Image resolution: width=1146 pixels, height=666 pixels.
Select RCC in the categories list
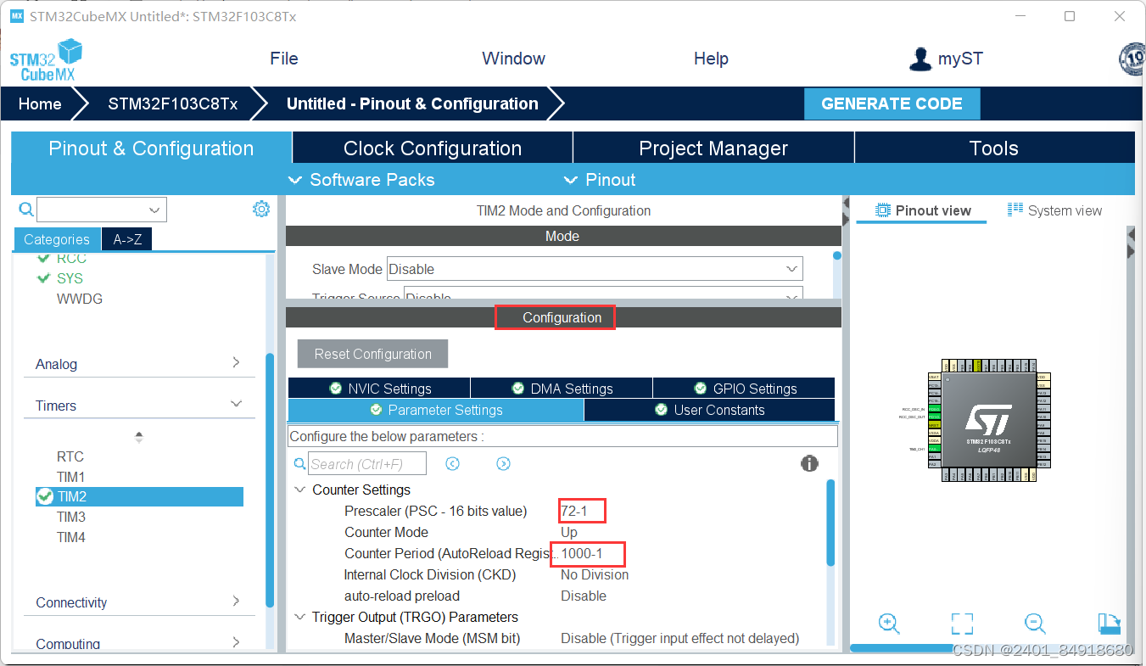point(71,259)
